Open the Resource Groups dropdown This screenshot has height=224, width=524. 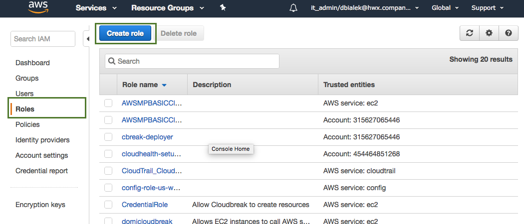click(x=168, y=8)
